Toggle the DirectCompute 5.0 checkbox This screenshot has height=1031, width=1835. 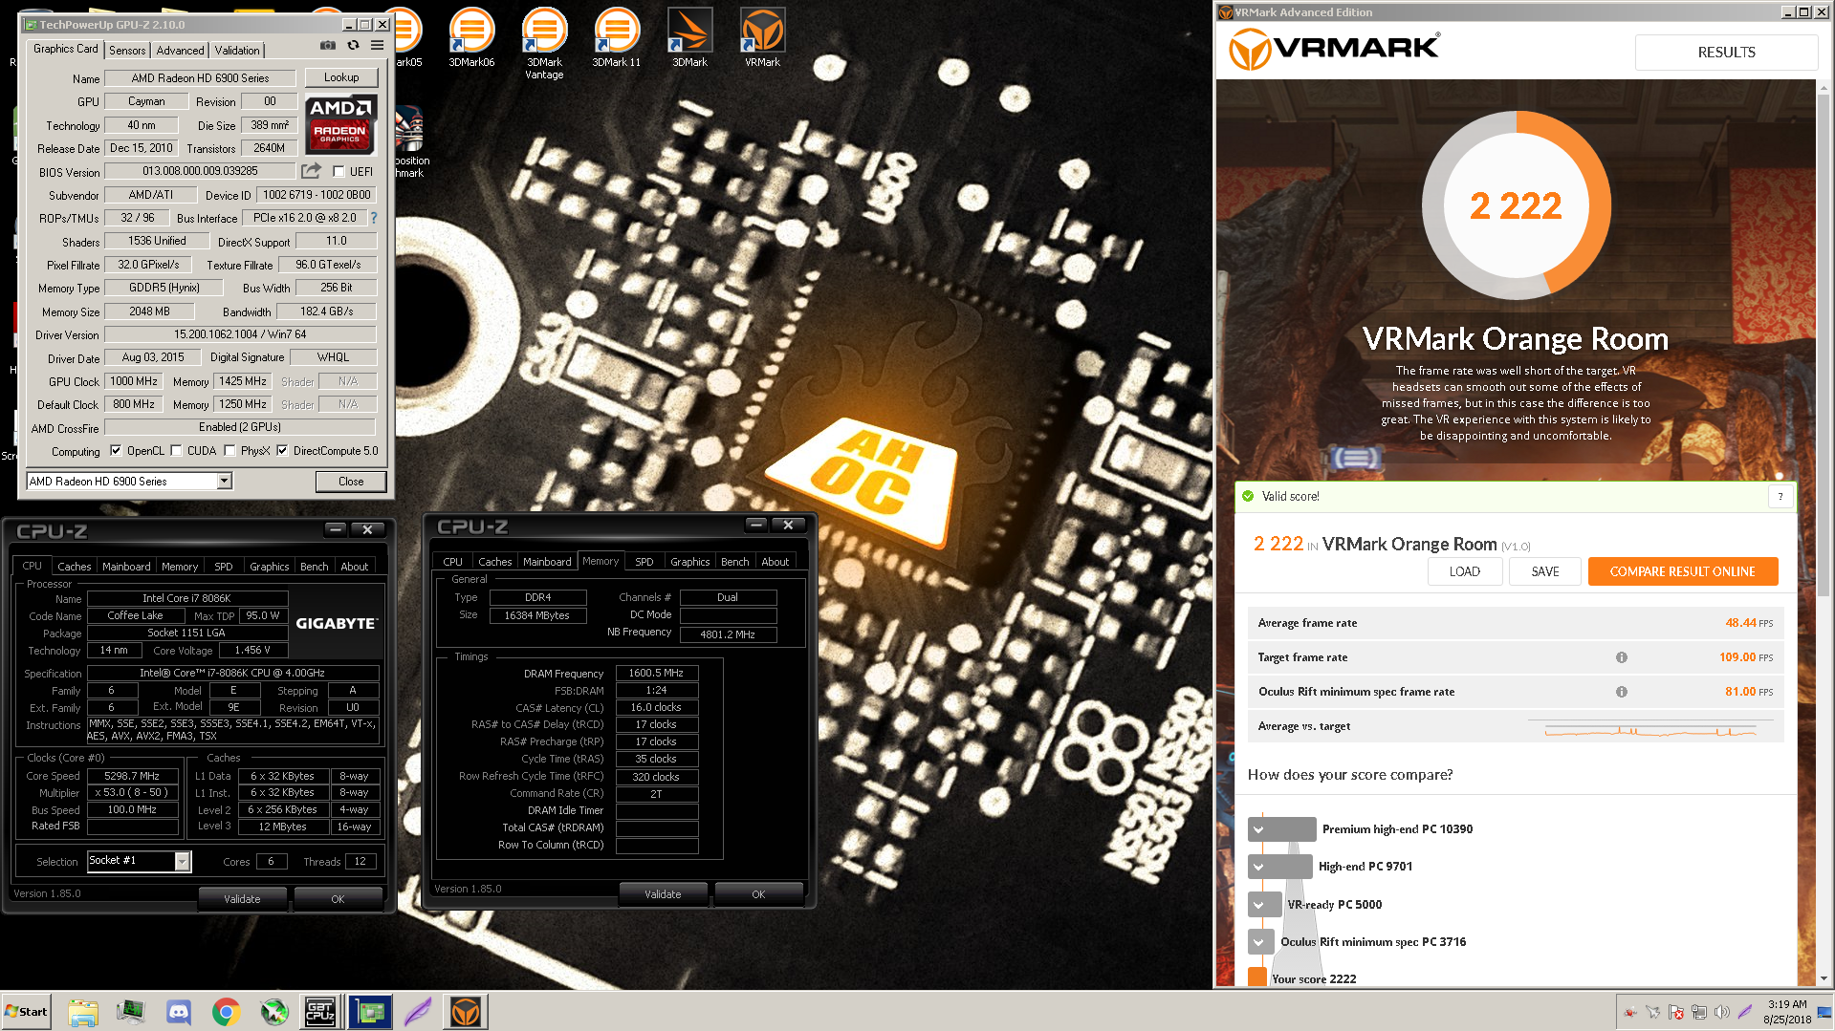282,451
